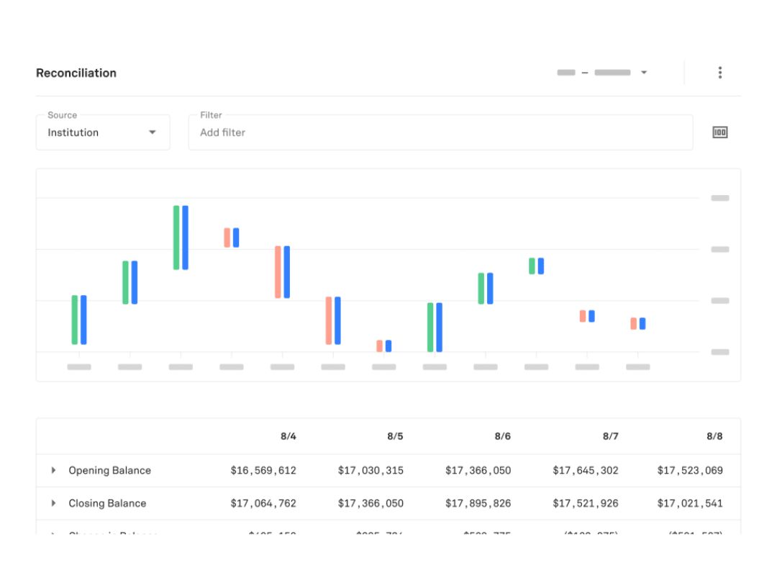
Task: Select the 8/8 column header
Action: click(x=714, y=436)
